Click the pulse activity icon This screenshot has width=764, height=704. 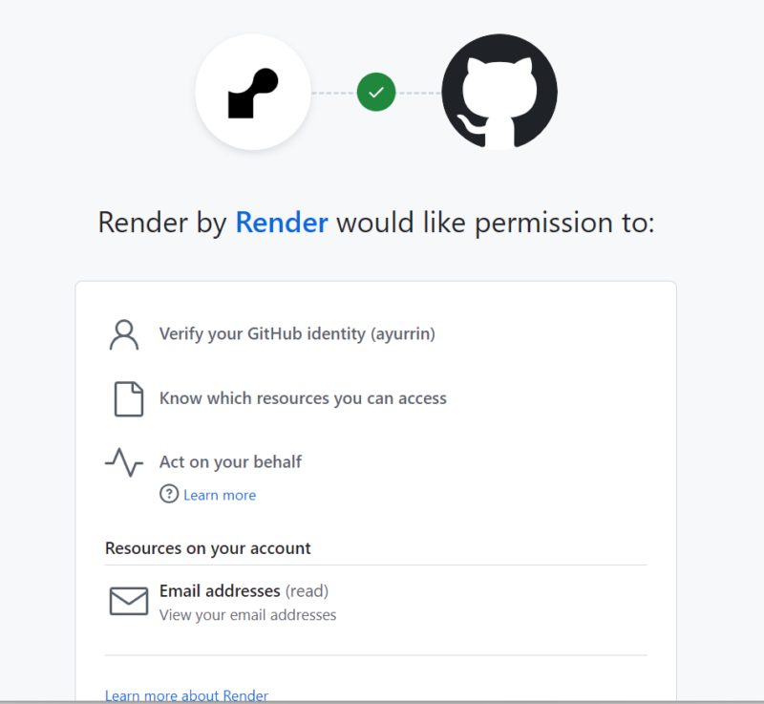[x=124, y=462]
